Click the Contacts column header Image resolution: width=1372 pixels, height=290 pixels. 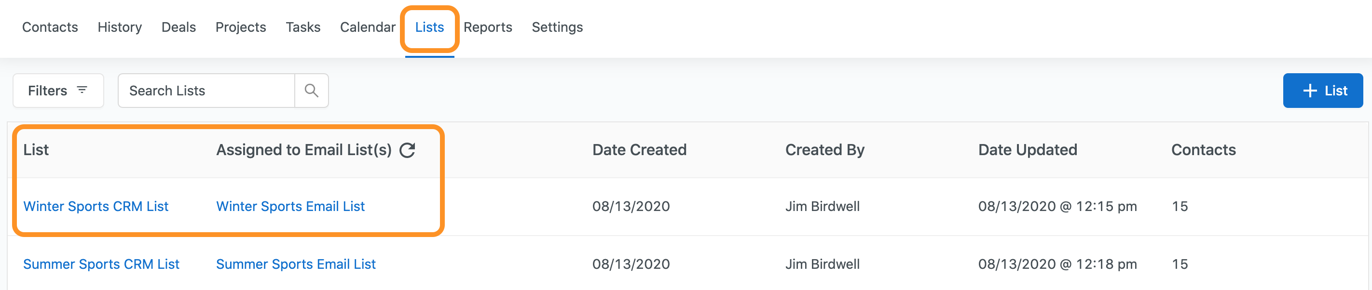(x=1203, y=150)
